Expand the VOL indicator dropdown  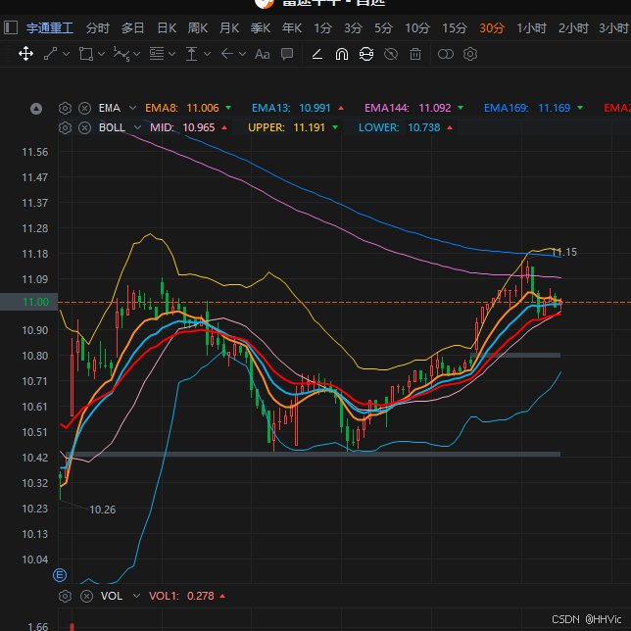[x=136, y=596]
